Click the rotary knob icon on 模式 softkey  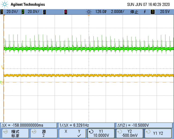(5, 132)
